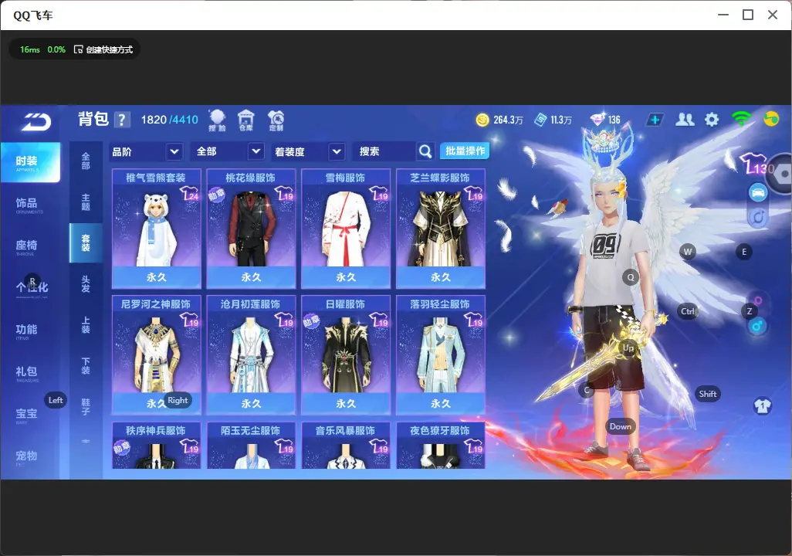Open the 仓库 warehouse icon
This screenshot has width=792, height=556.
(246, 120)
